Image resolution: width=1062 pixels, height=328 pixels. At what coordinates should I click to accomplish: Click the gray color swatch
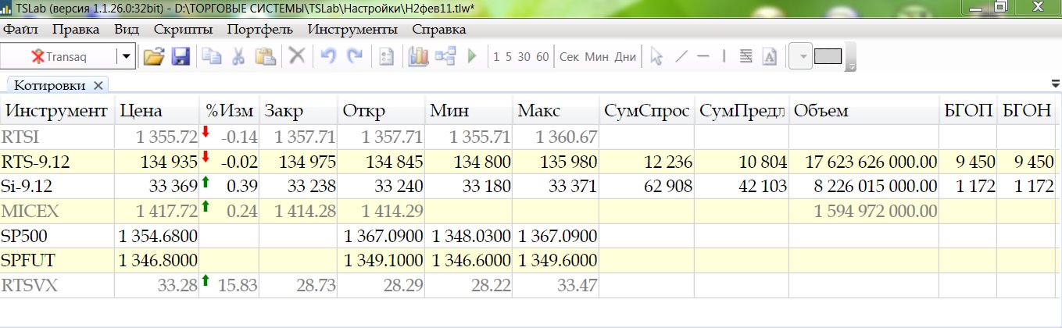828,56
